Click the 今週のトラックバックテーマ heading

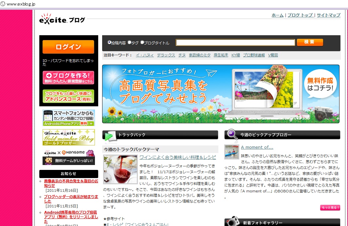131,149
